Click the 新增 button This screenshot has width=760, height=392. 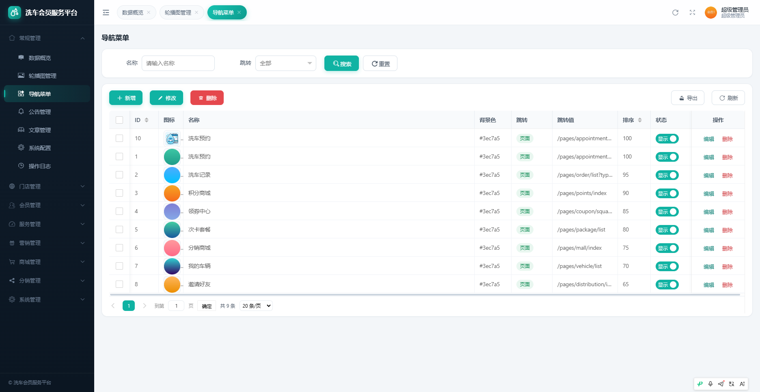(126, 98)
